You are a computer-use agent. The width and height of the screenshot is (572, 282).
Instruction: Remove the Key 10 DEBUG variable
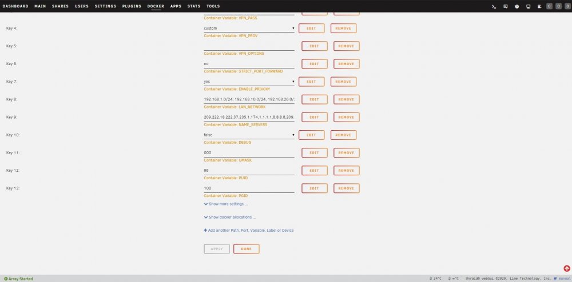tap(344, 135)
